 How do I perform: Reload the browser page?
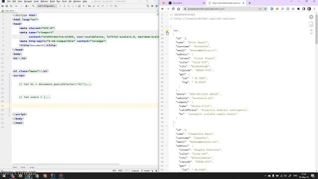tap(173, 9)
